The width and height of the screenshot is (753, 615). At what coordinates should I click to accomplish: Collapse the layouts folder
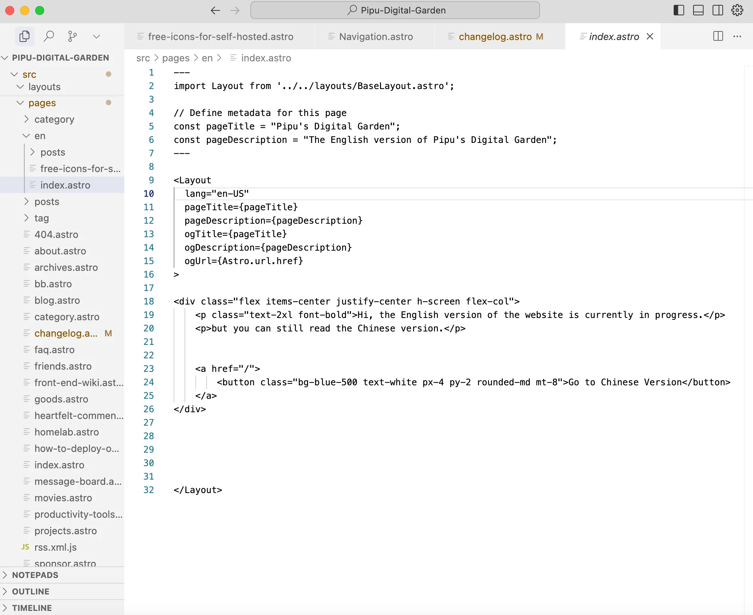(62, 87)
